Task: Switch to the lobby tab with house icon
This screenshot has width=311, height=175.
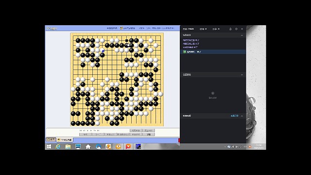Action: [51, 140]
